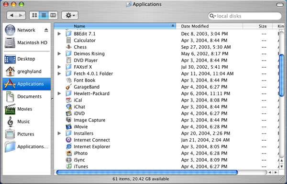Screen dimensions: 287x184
Task: Click horizontal scroll left arrow
Action: point(270,173)
